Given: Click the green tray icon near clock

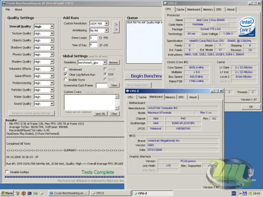Looking at the screenshot, I should coord(249,193).
